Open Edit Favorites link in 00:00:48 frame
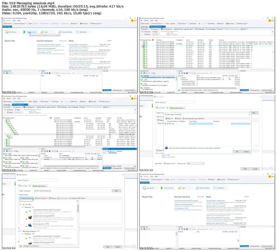The height and width of the screenshot is (251, 277). (63, 41)
